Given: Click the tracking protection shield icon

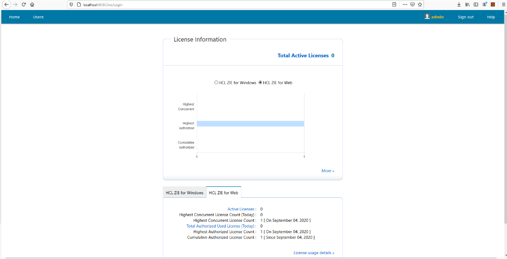Looking at the screenshot, I should pos(71,4).
